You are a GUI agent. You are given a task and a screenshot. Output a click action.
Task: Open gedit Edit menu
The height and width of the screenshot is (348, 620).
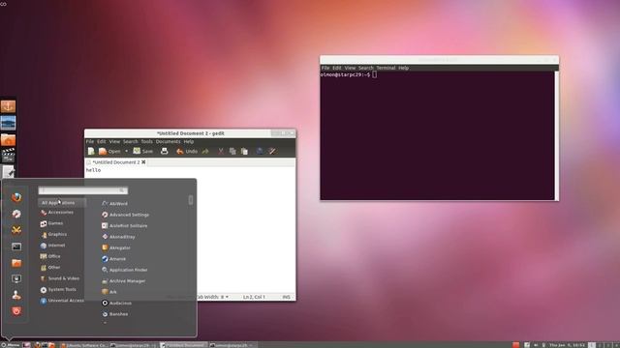[102, 141]
